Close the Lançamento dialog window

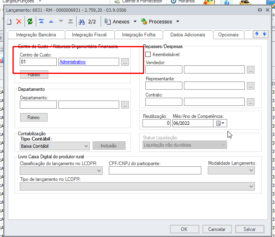tap(267, 10)
